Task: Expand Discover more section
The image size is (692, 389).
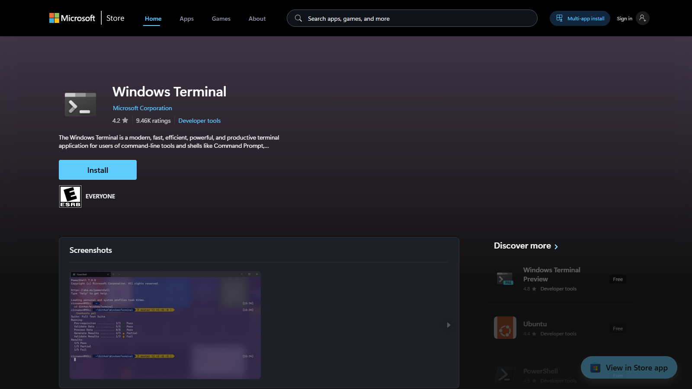Action: pos(526,246)
